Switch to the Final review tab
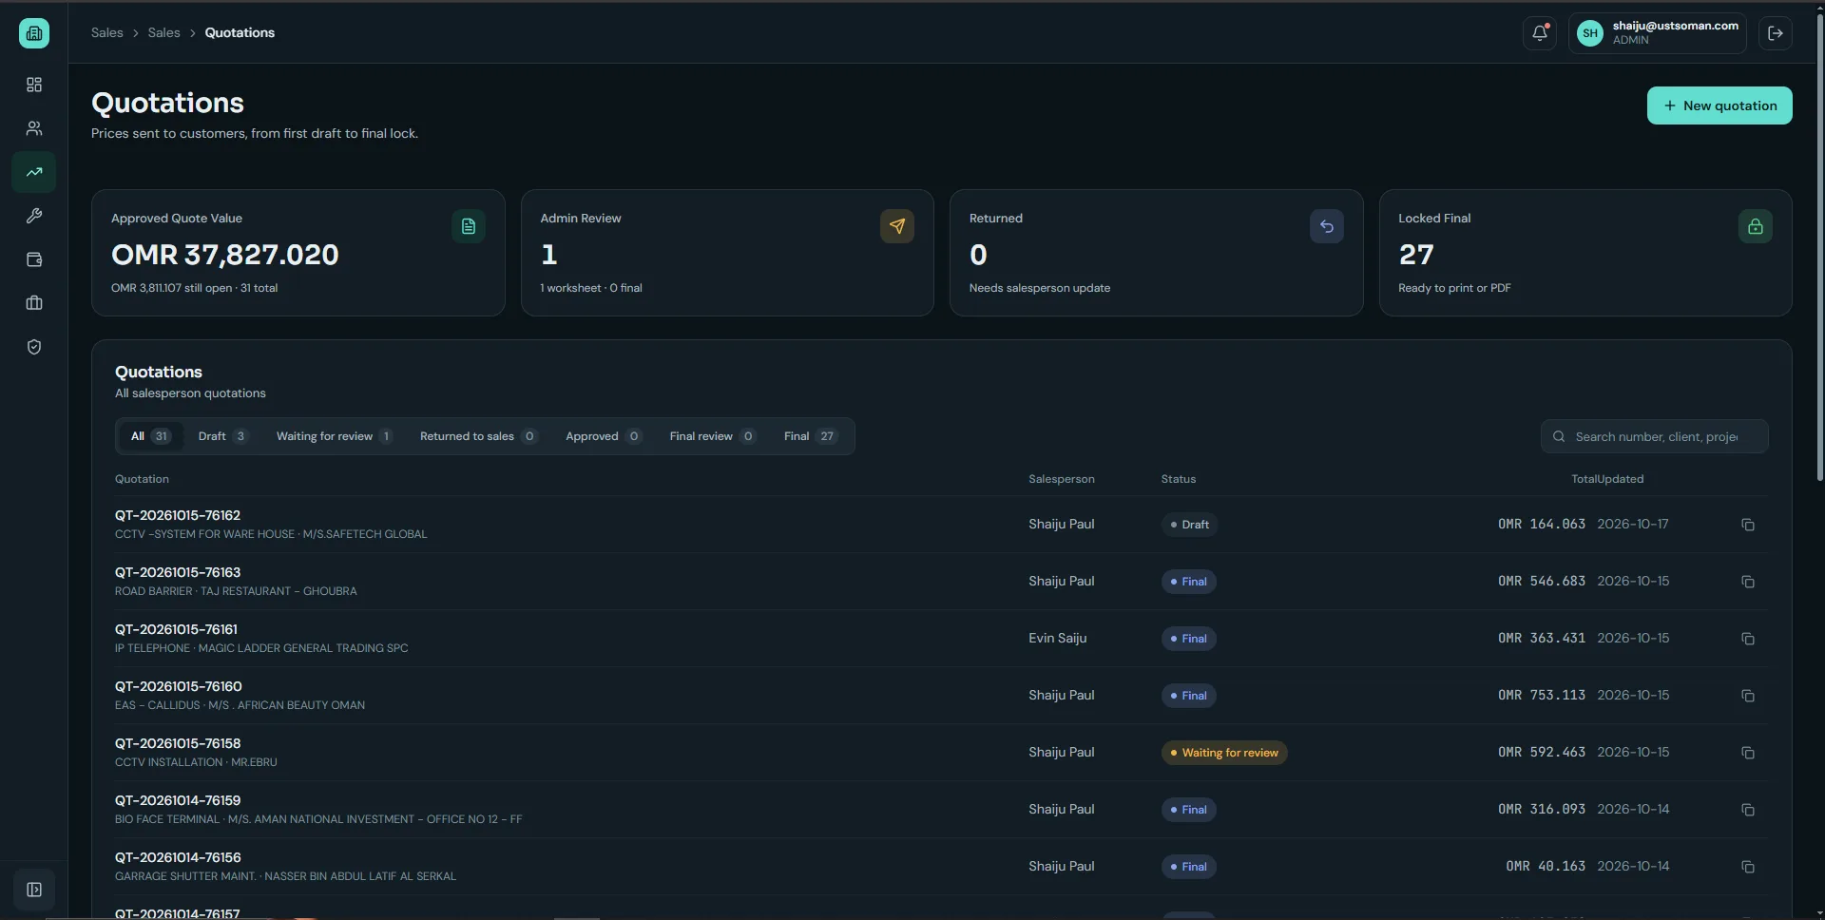1825x920 pixels. point(712,436)
